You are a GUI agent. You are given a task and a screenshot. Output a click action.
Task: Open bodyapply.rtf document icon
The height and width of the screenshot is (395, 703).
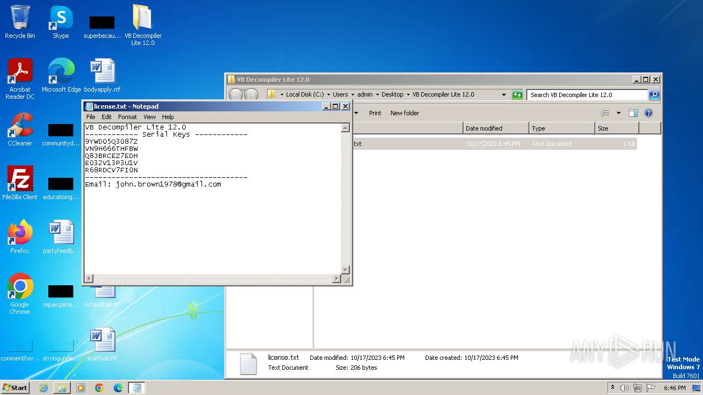click(102, 75)
